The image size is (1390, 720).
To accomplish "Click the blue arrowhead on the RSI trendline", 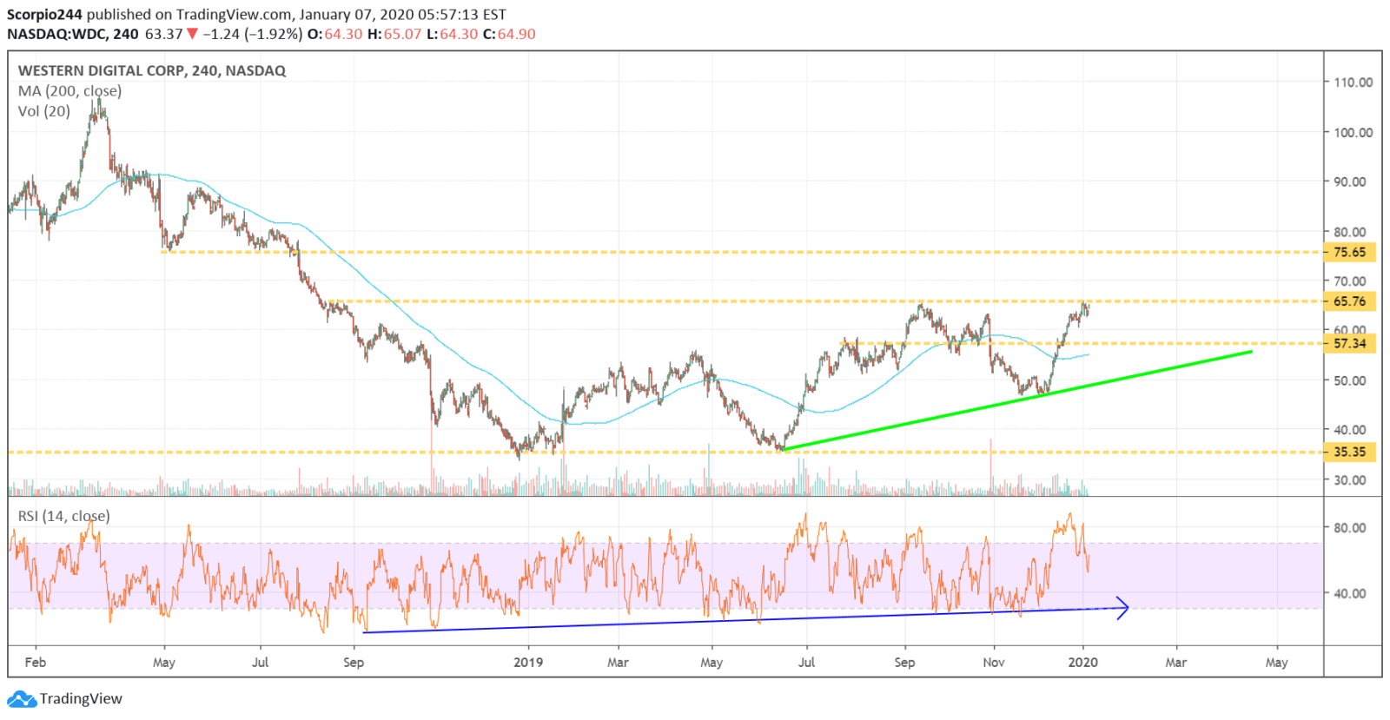I will coord(1122,607).
